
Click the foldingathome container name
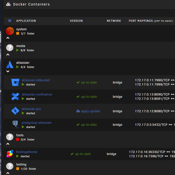click(x=27, y=152)
